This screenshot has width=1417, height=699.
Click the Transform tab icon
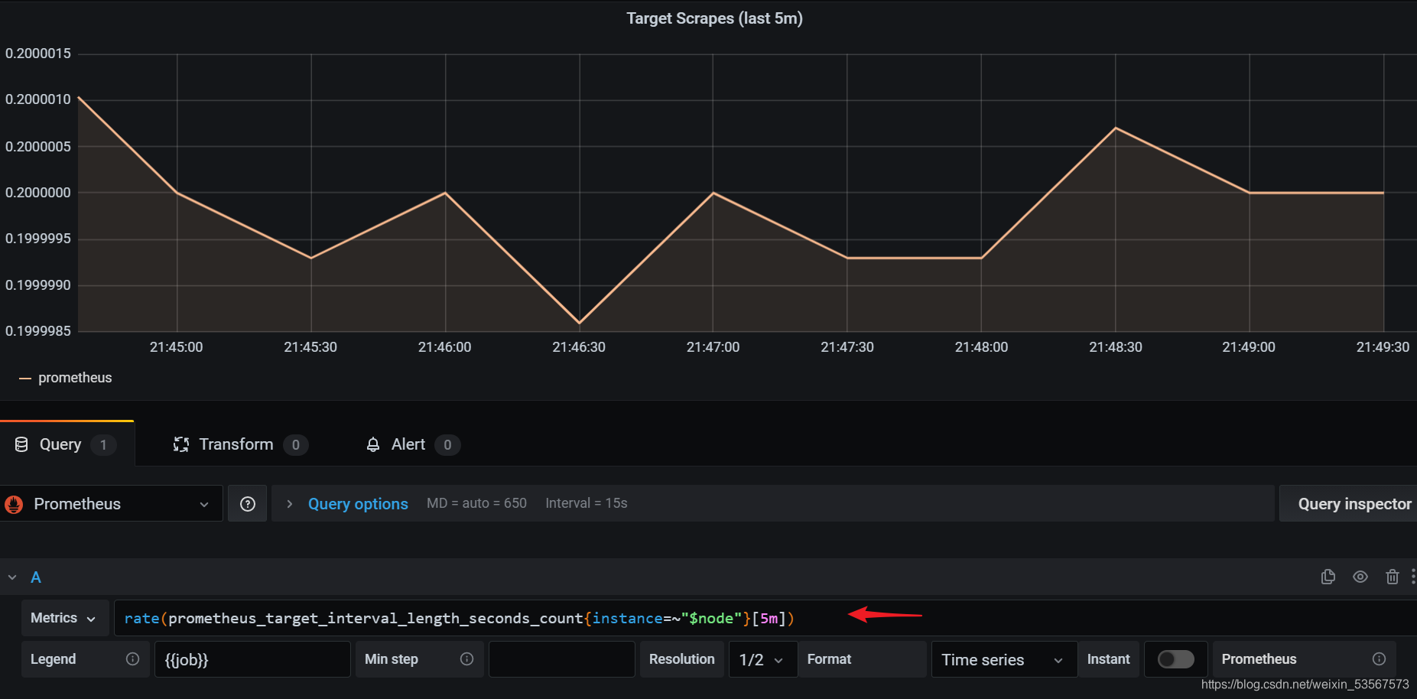(181, 444)
